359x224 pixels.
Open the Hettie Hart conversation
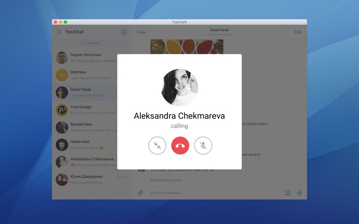click(92, 144)
